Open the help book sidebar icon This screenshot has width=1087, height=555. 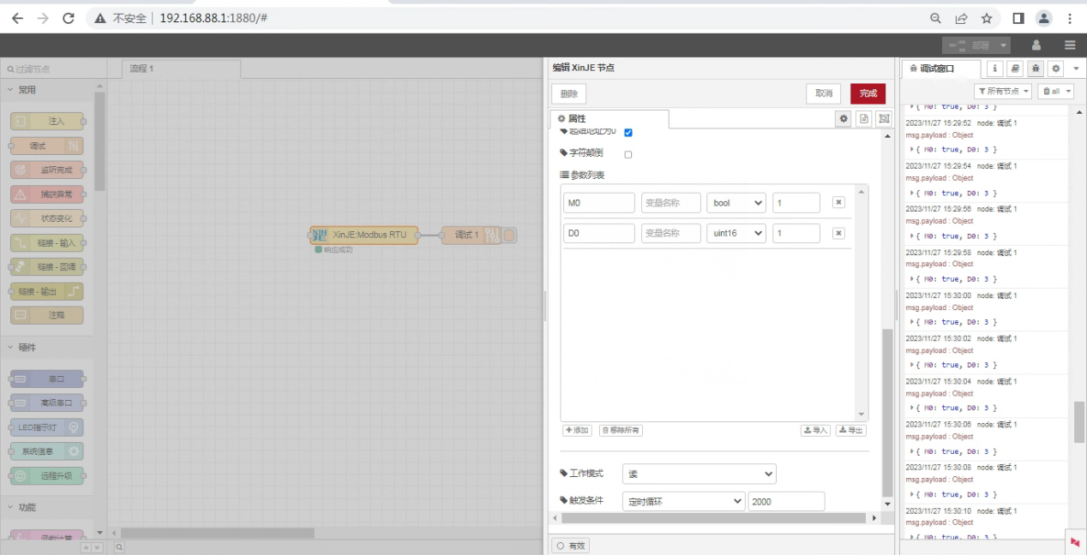pyautogui.click(x=1015, y=69)
